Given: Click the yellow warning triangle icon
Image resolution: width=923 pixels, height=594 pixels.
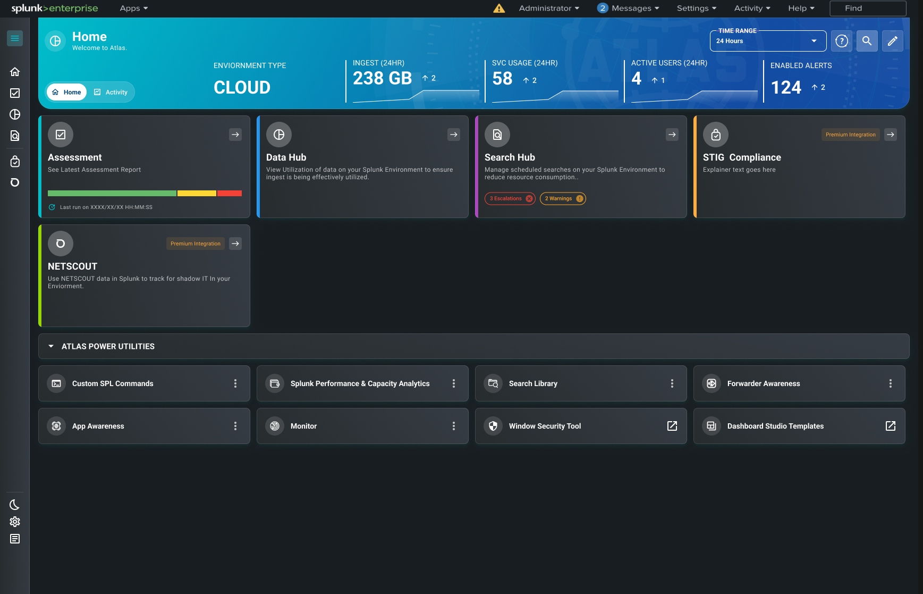Looking at the screenshot, I should point(499,8).
